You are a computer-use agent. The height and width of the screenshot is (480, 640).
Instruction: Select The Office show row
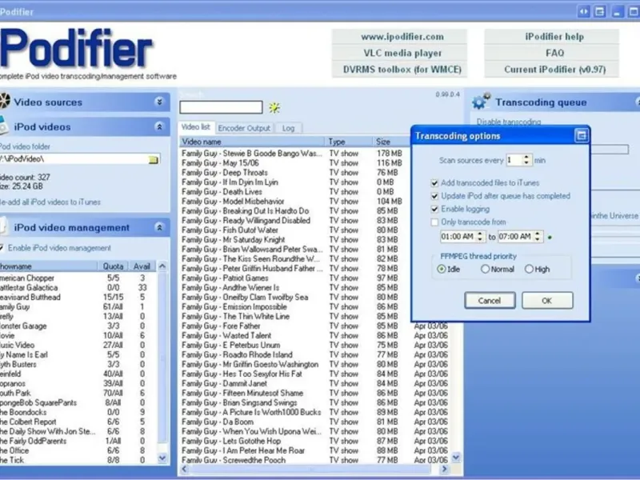coord(78,450)
